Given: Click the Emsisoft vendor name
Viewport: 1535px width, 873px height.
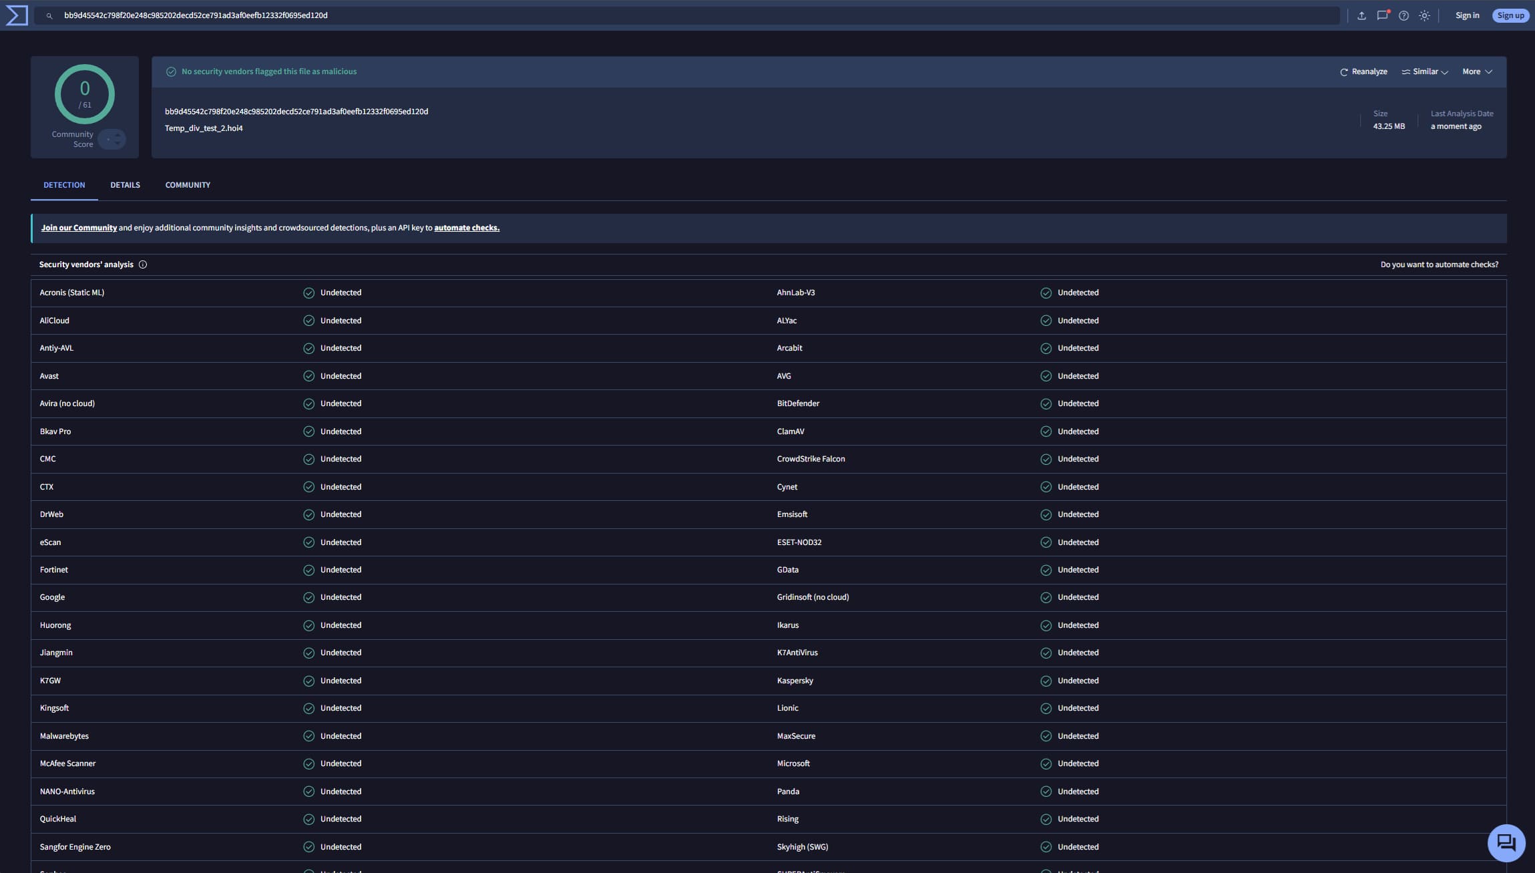Looking at the screenshot, I should click(792, 514).
